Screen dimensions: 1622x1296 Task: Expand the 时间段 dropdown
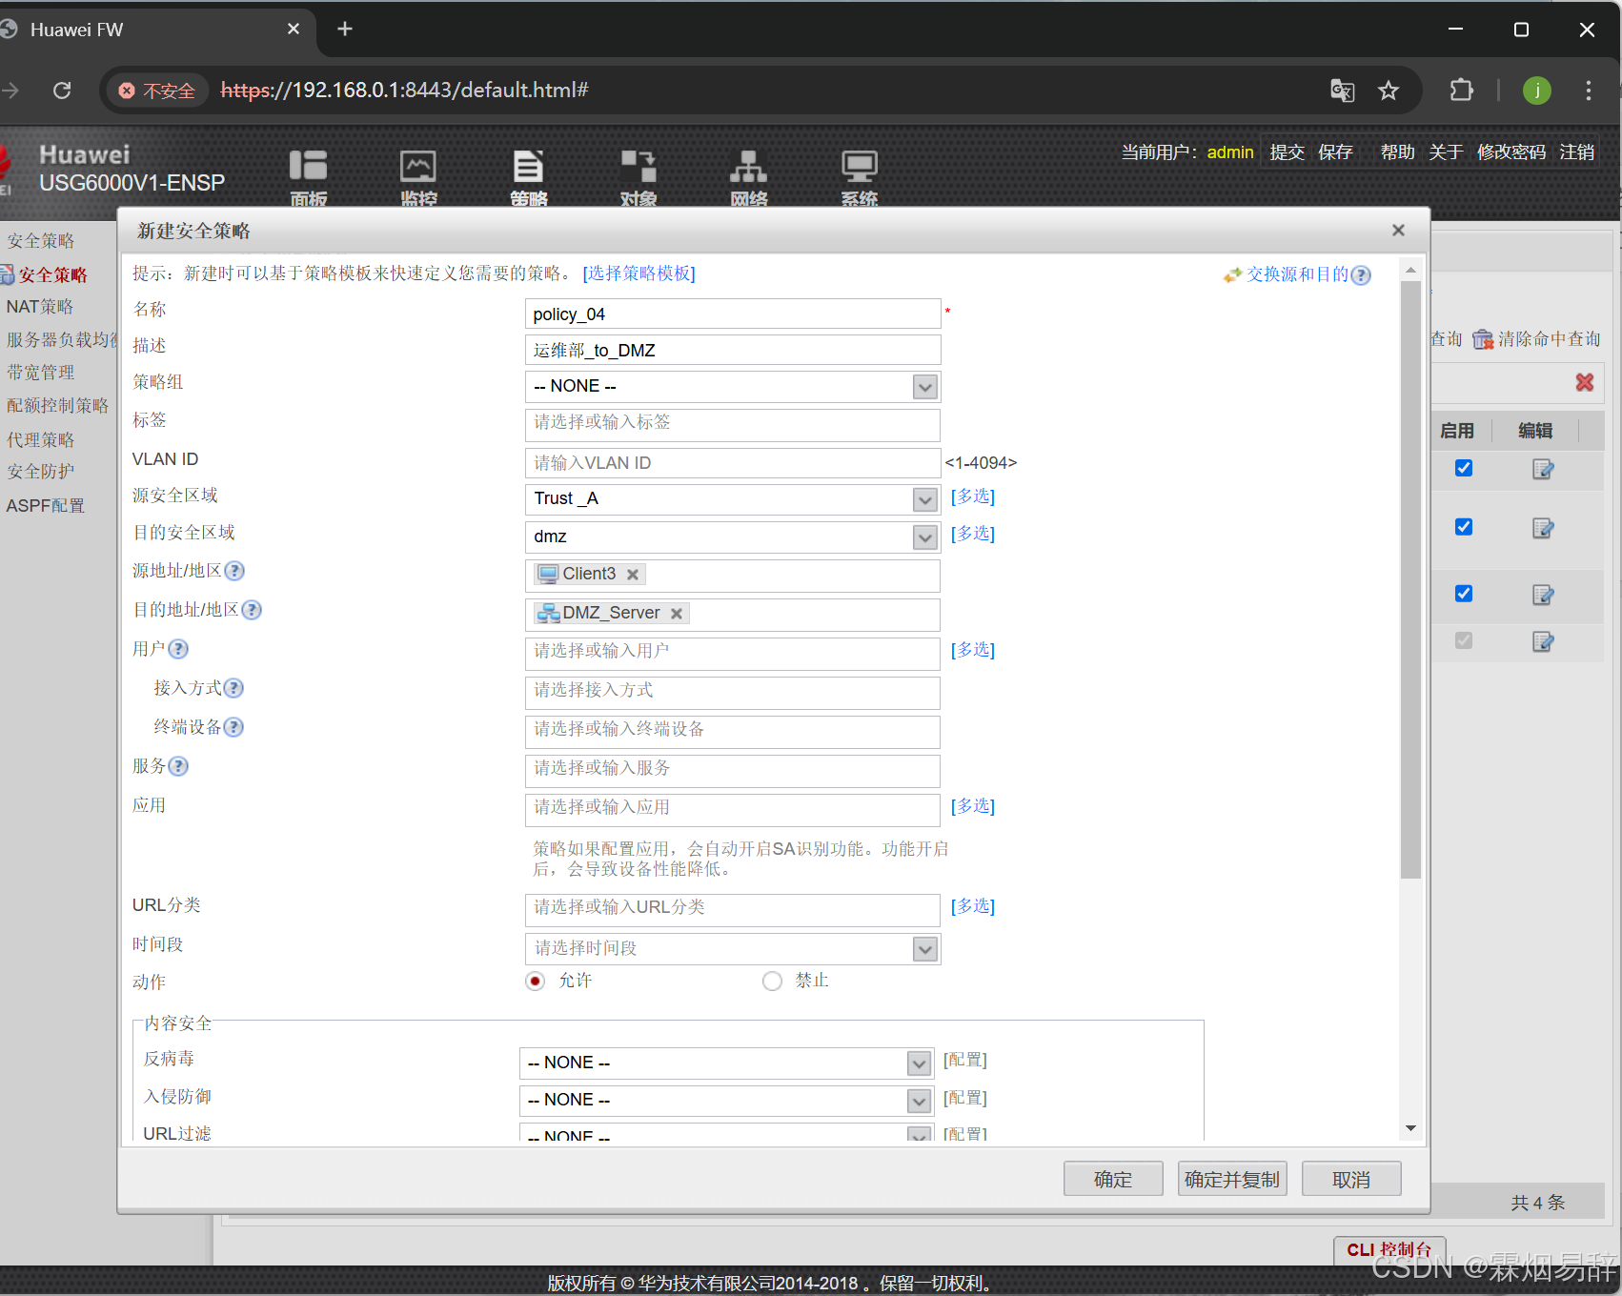924,949
